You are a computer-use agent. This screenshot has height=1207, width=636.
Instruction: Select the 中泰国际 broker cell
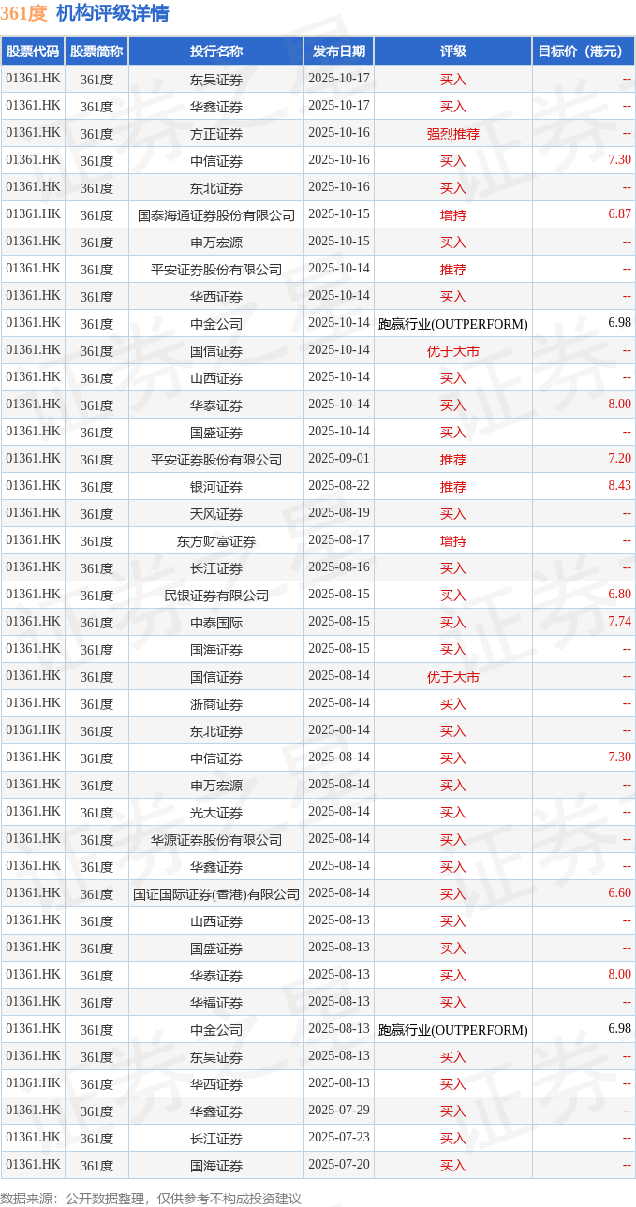tap(216, 623)
